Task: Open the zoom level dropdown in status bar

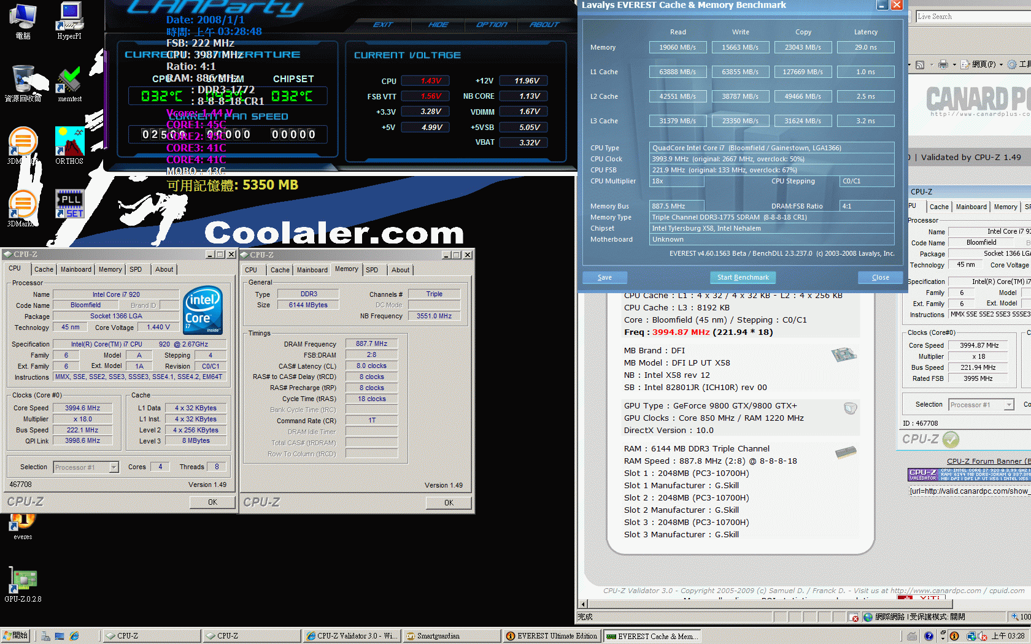Action: [x=1021, y=617]
